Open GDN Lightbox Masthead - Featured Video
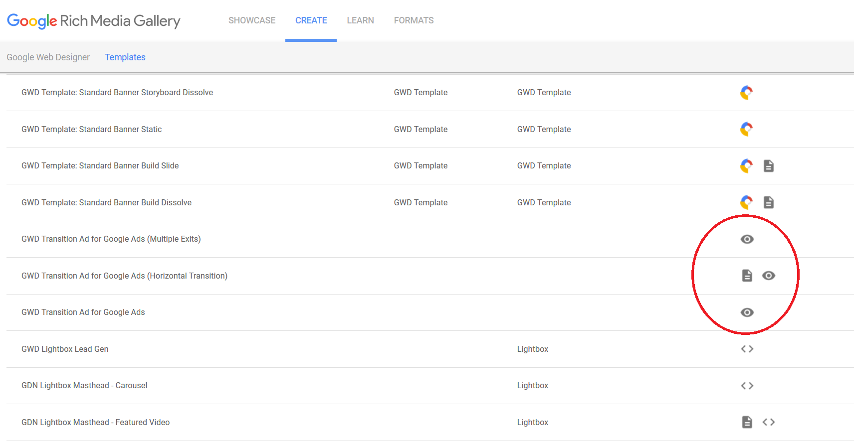The width and height of the screenshot is (854, 448). [x=96, y=423]
